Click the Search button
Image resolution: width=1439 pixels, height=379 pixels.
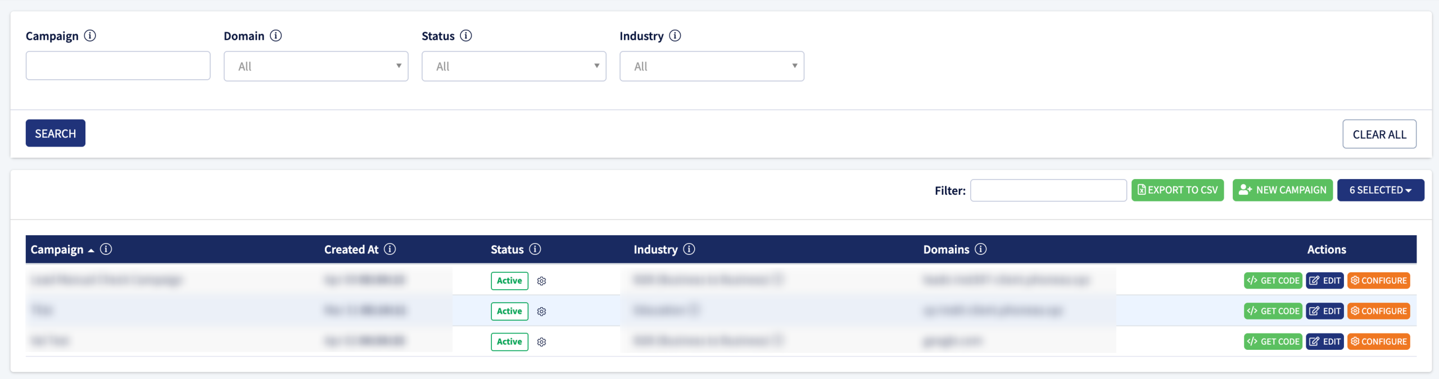[x=56, y=133]
